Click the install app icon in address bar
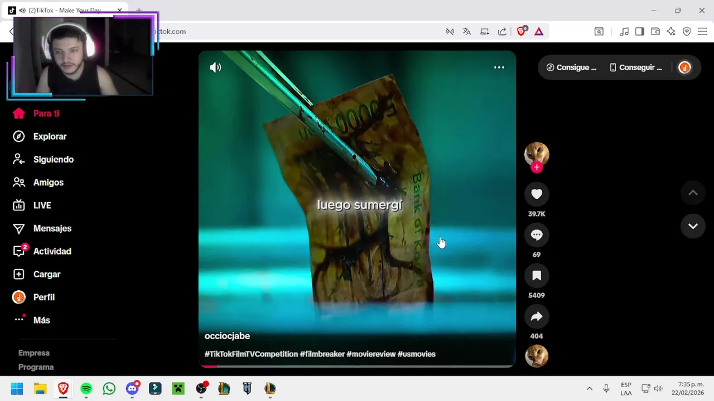 [484, 32]
